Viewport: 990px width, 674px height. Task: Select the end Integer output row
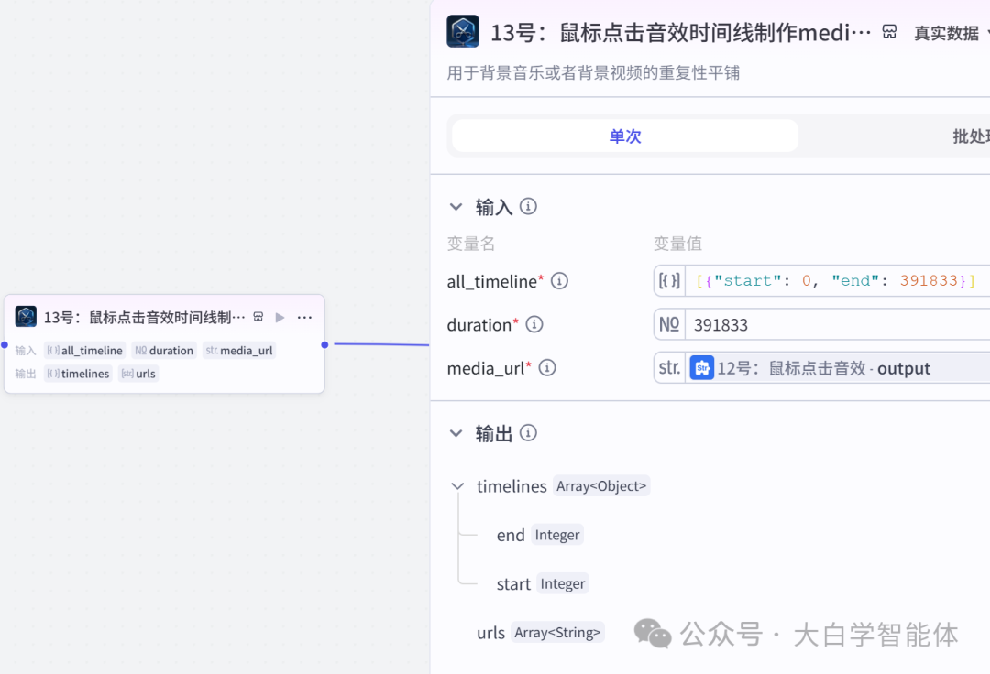coord(539,535)
